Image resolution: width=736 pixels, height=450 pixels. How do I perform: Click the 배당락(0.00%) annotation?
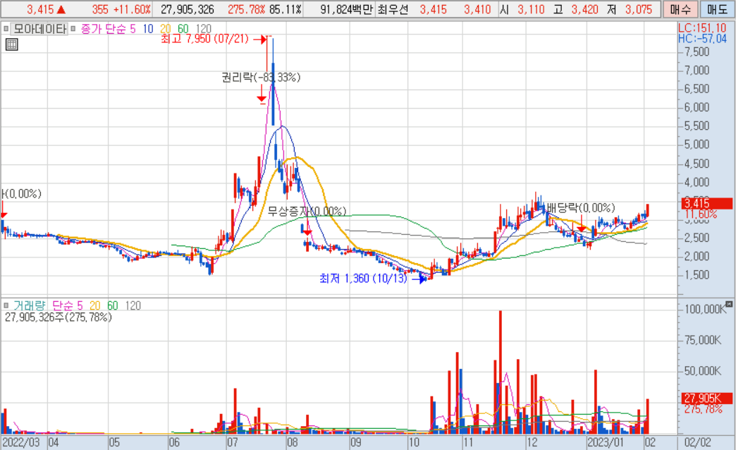pyautogui.click(x=581, y=208)
